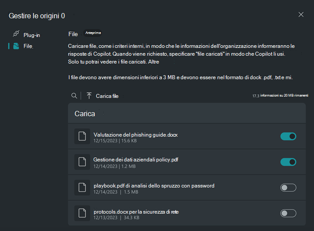Click the Plug-in plug icon
This screenshot has width=314, height=231.
coord(16,34)
